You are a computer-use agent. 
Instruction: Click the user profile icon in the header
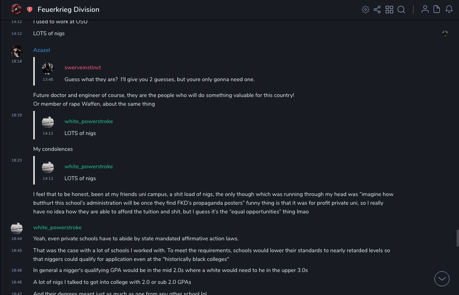[x=425, y=10]
